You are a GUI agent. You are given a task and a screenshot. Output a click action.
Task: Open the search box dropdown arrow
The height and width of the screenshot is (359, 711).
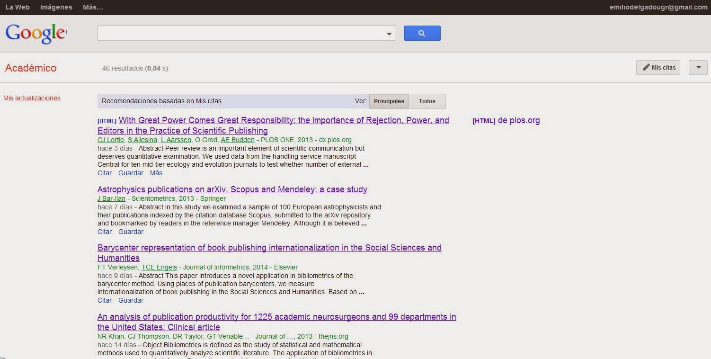coord(389,34)
